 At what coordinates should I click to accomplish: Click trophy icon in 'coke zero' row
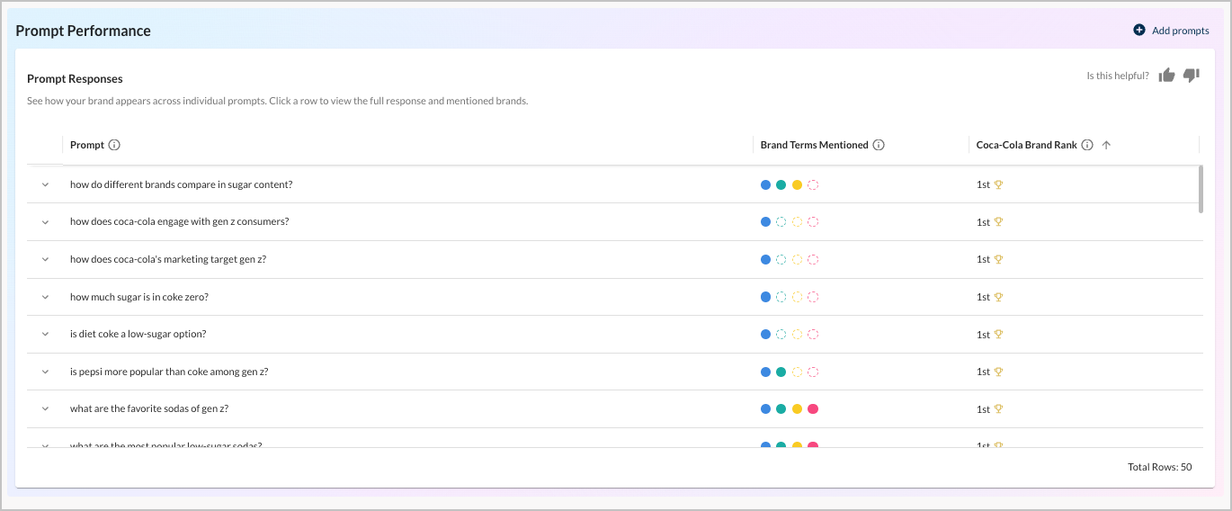coord(998,297)
